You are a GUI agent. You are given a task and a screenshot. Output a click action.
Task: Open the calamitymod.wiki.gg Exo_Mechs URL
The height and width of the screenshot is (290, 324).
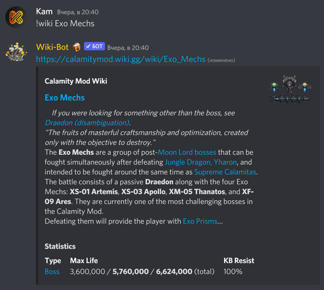[x=121, y=59]
